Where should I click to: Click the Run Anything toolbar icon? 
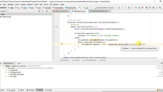point(150,8)
